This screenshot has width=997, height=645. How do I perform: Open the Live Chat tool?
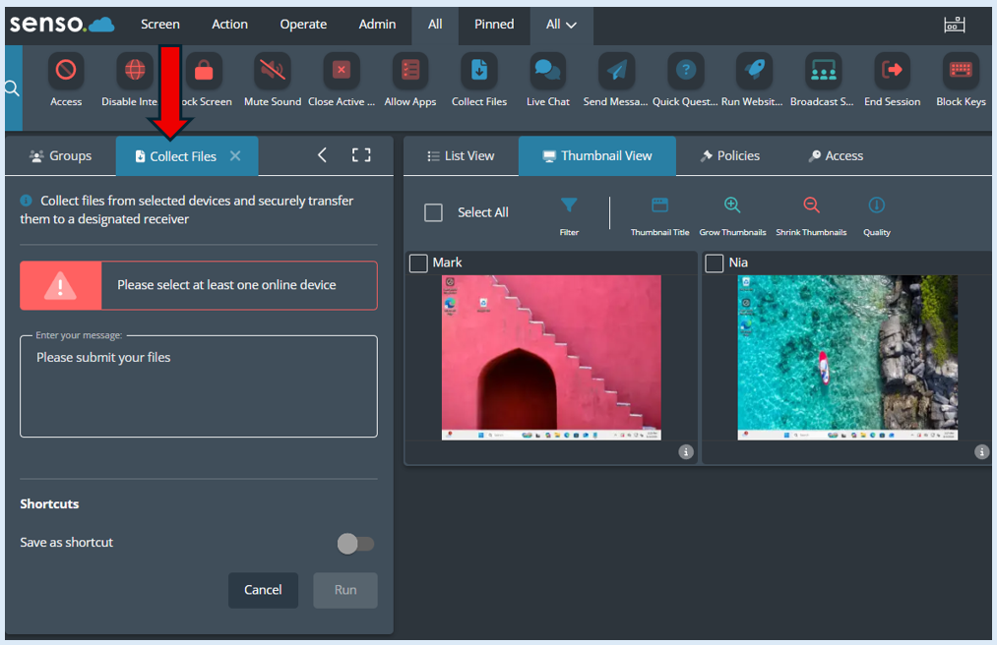coord(547,71)
